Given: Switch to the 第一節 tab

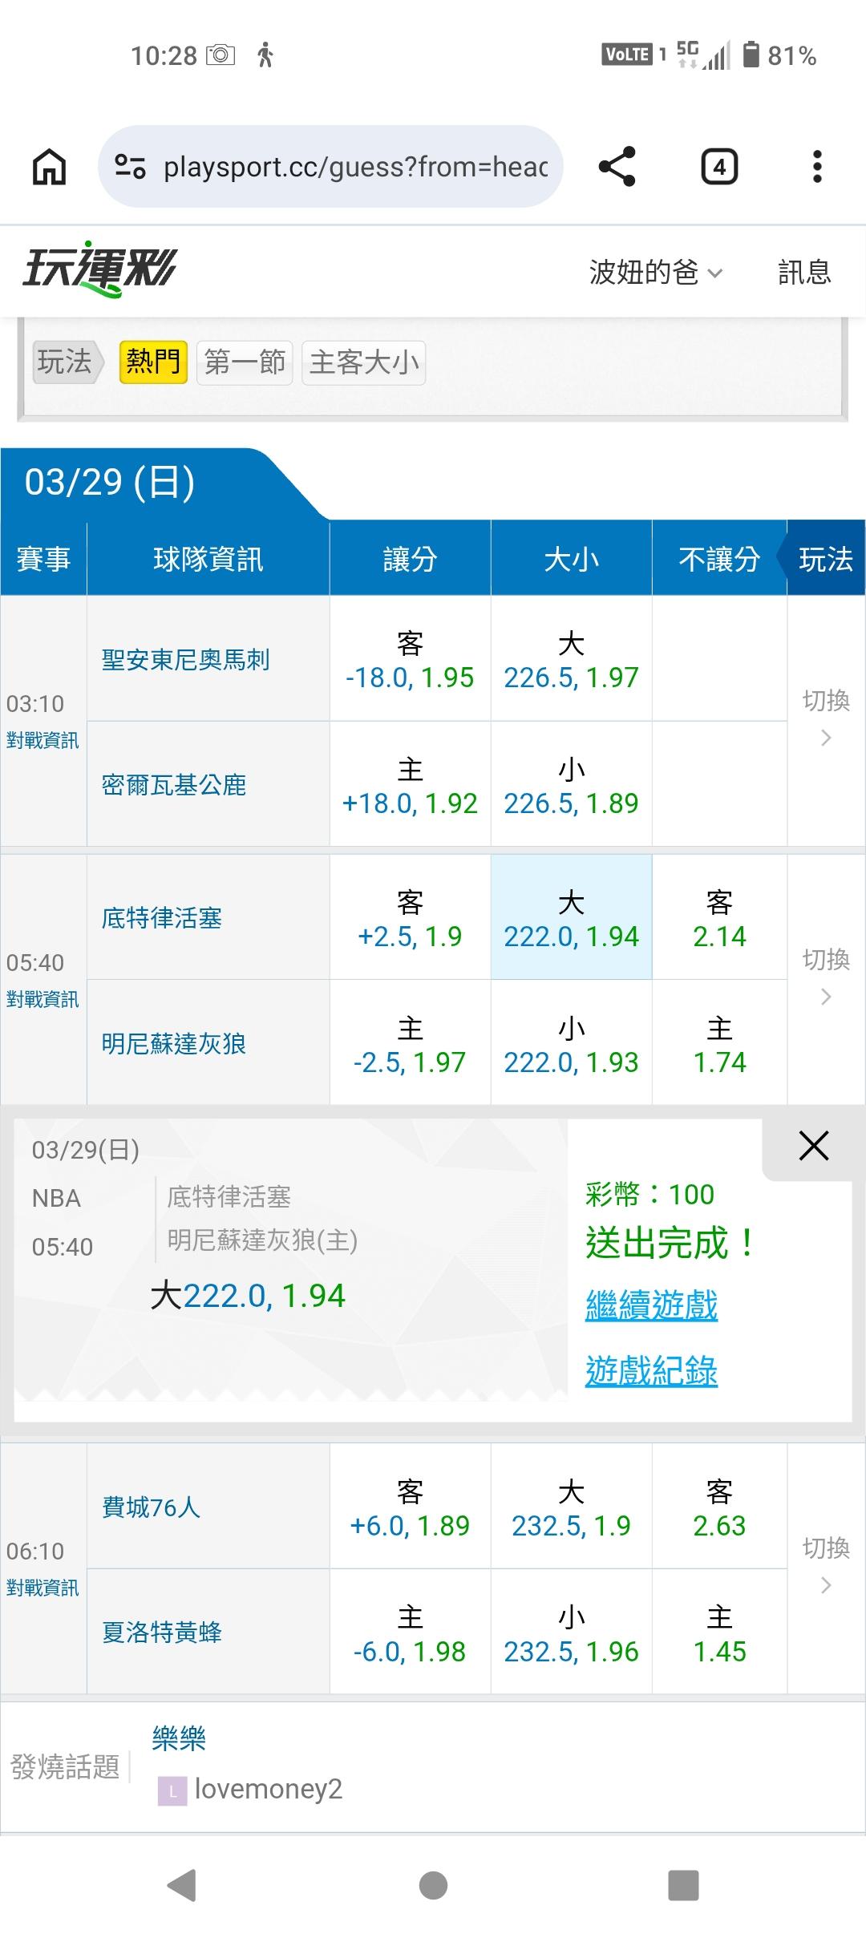Looking at the screenshot, I should coord(245,362).
